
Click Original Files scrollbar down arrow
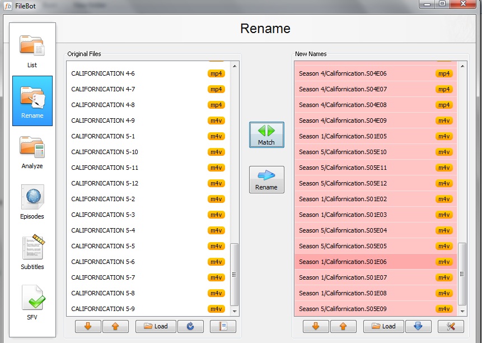coord(235,311)
